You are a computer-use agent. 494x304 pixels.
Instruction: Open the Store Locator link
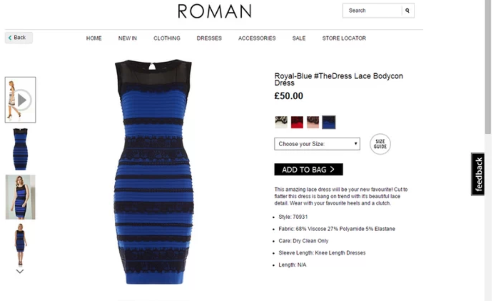click(344, 38)
